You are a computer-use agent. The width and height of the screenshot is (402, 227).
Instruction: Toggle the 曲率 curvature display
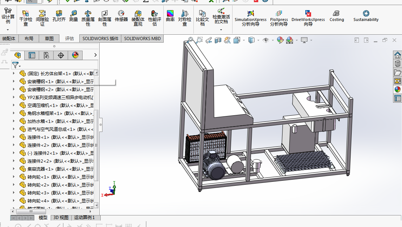[170, 16]
